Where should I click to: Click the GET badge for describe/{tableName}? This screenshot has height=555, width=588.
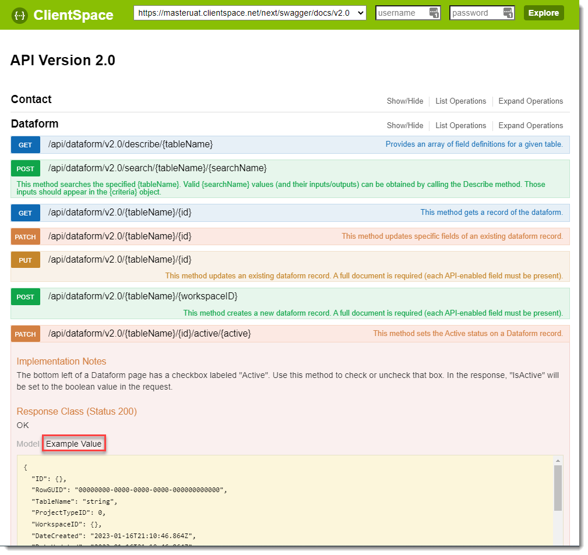click(x=25, y=145)
